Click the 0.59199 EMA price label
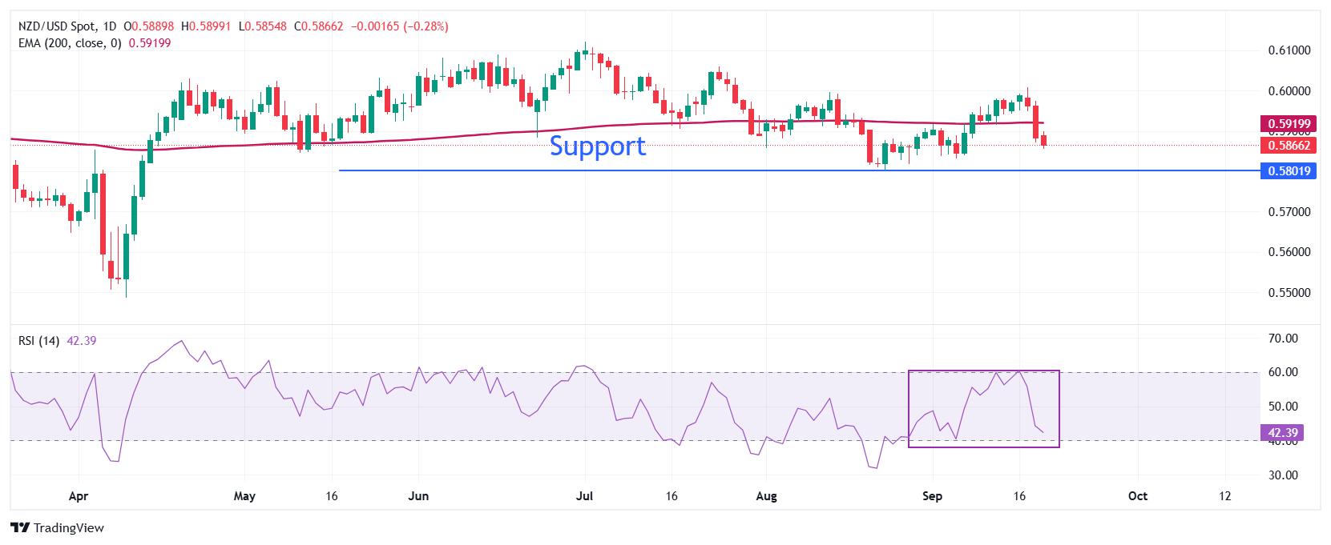1331x545 pixels. (1288, 123)
